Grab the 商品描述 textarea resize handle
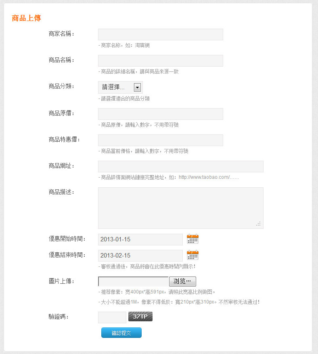 [x=259, y=224]
